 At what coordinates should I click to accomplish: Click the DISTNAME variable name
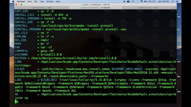coord(21,55)
